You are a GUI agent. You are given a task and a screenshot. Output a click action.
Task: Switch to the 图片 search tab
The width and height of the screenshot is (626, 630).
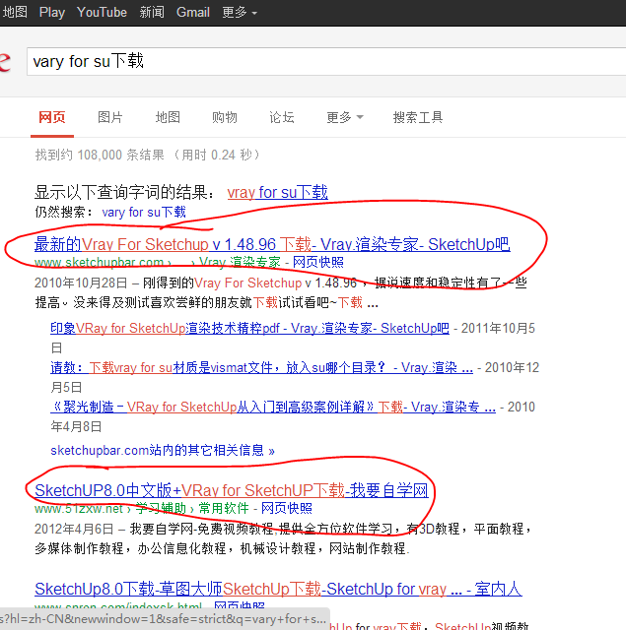pos(109,117)
